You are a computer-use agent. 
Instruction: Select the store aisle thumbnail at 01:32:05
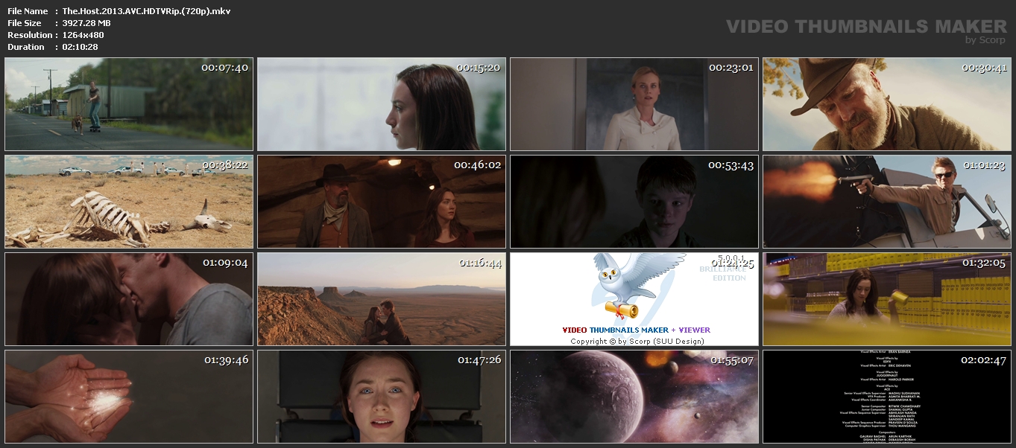point(886,299)
